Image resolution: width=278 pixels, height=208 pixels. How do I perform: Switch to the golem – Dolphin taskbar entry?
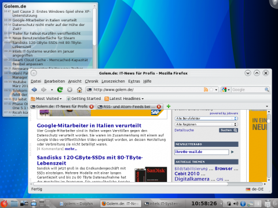(x=76, y=203)
